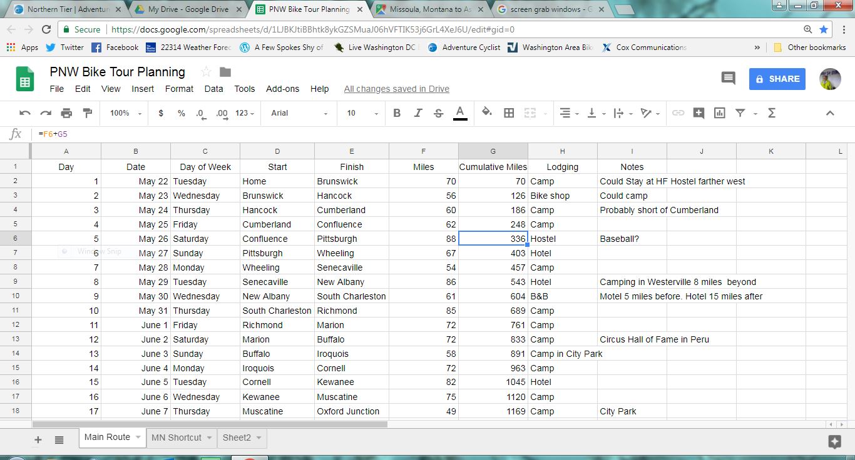Click the blue SHARE button
Viewport: 855px width, 460px height.
coord(777,79)
